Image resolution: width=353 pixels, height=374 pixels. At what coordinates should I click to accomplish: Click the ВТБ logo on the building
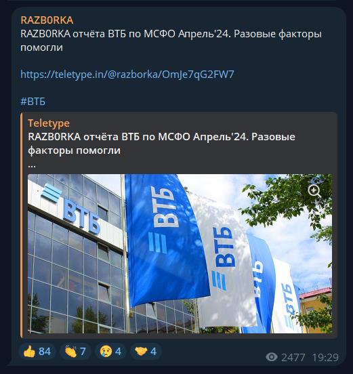(71, 209)
